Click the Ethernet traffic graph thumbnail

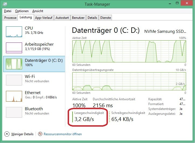point(14,96)
